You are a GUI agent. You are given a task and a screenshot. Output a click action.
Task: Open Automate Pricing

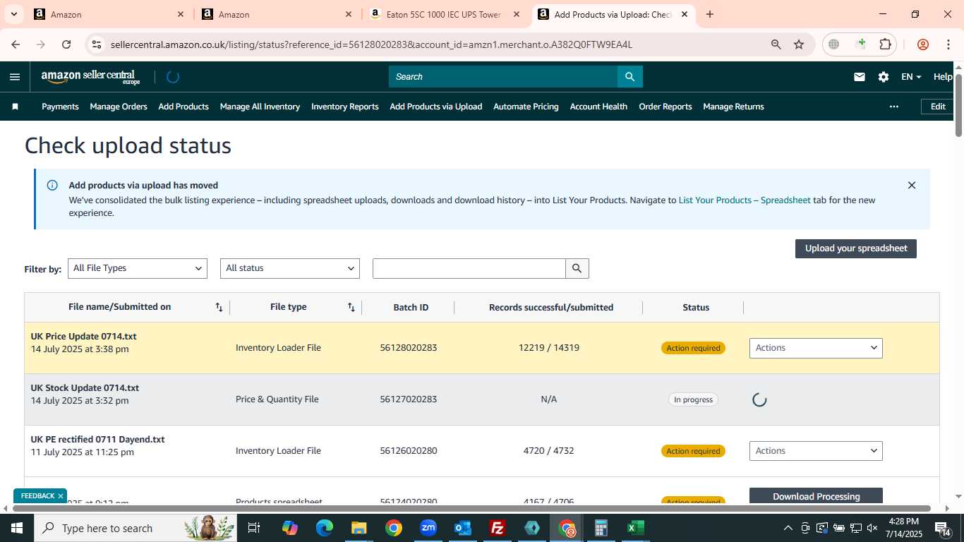[x=526, y=107]
